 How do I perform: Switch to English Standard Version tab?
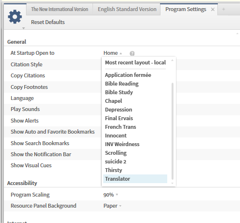[127, 9]
